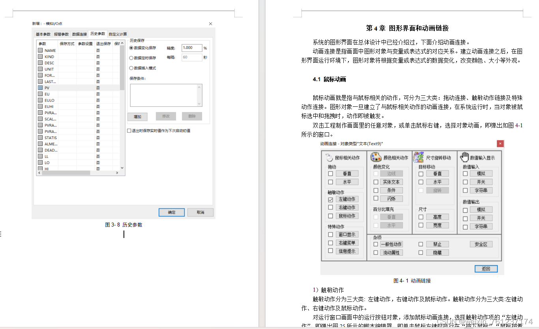
Task: Click the 右键菜单 button
Action: point(347,243)
